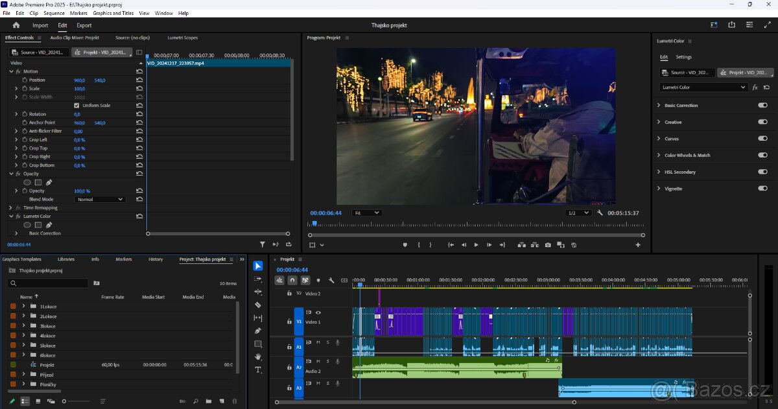Open Find in the Project panel

tap(196, 401)
